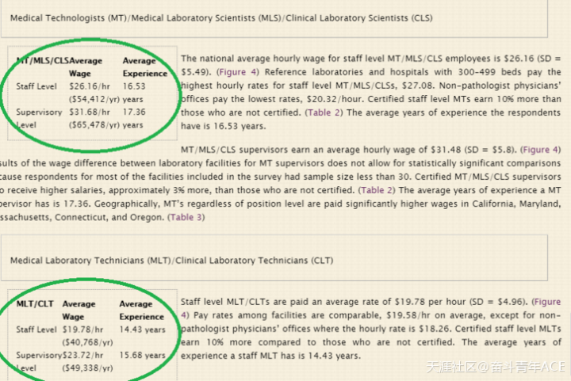Click "Staff Level" row label in MLT/CLT table

(x=36, y=330)
